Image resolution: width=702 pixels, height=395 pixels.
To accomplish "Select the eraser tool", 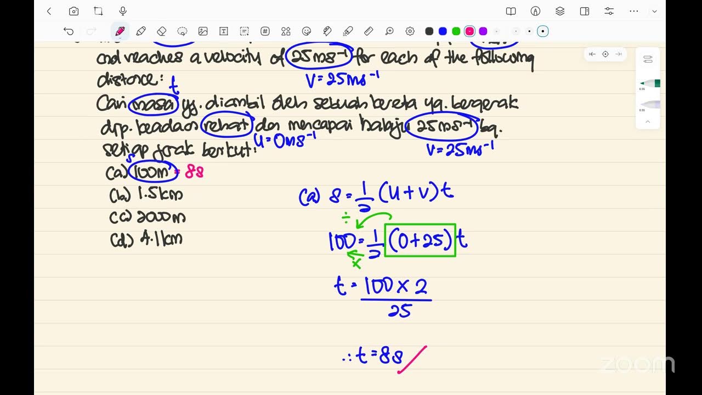I will (161, 31).
